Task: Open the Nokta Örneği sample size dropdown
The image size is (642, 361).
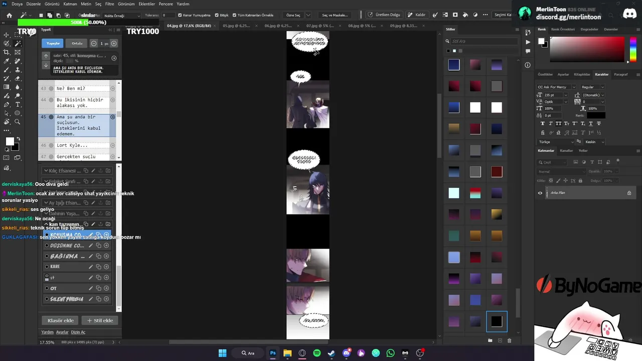Action: point(122,16)
